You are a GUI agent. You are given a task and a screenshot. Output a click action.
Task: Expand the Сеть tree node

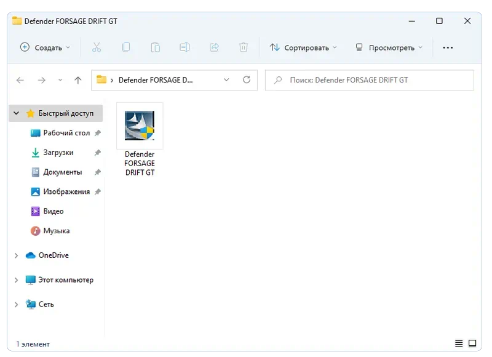coord(17,305)
